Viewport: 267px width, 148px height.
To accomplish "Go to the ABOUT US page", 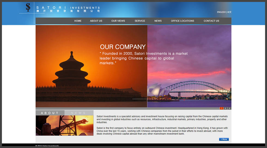I will point(96,21).
